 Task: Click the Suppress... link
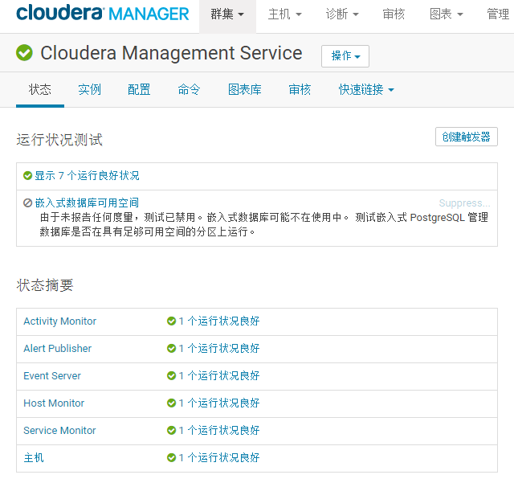tap(464, 203)
